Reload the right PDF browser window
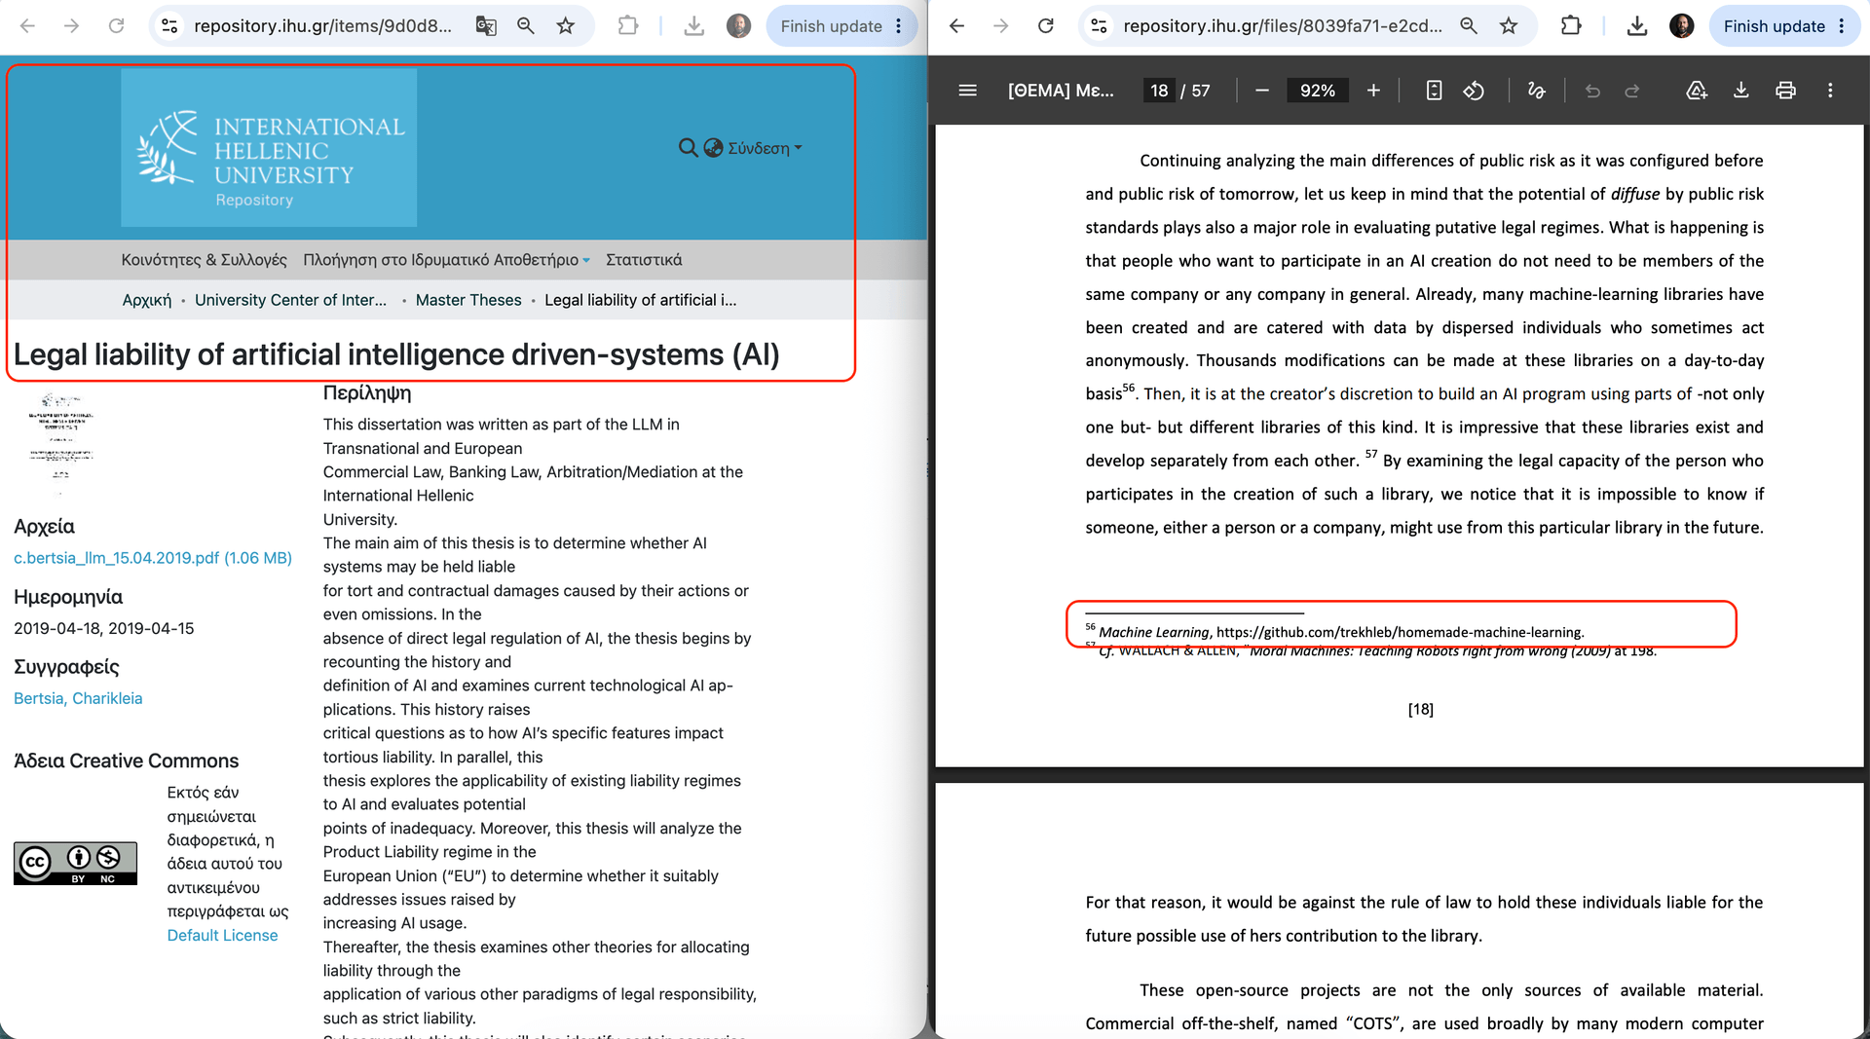 click(x=1046, y=26)
